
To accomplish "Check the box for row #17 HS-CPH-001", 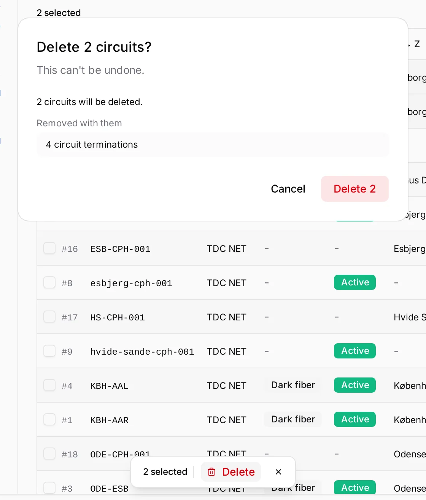I will (x=49, y=317).
